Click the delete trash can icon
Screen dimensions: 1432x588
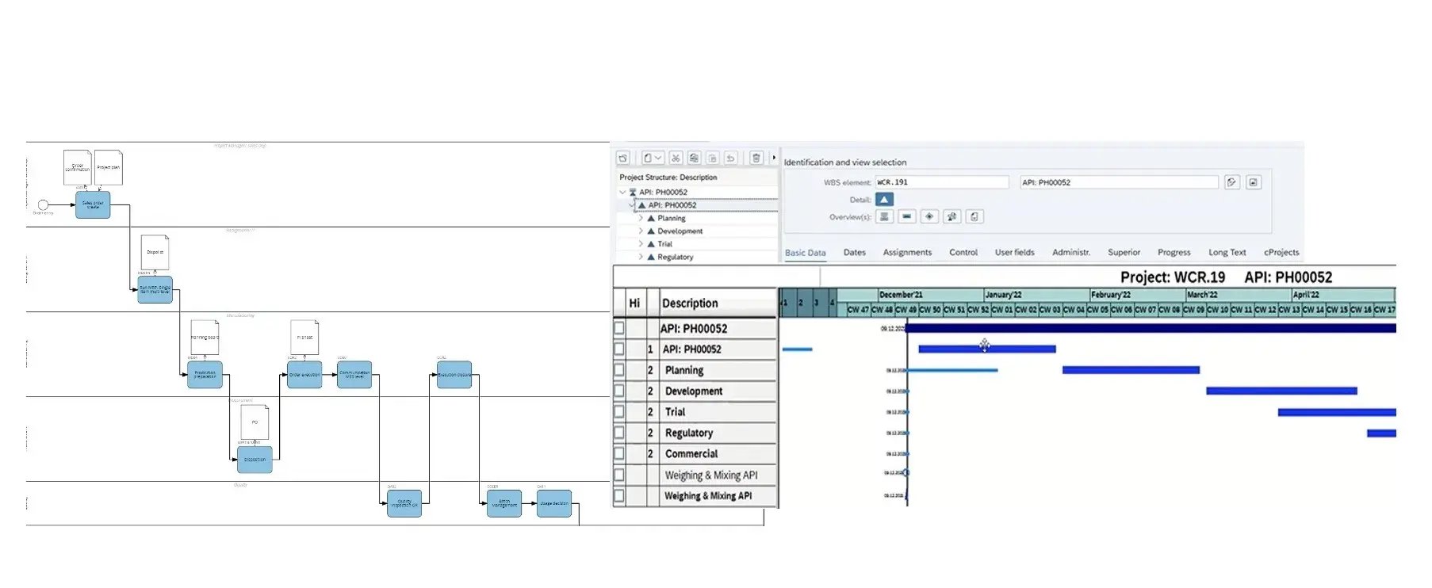(x=756, y=158)
